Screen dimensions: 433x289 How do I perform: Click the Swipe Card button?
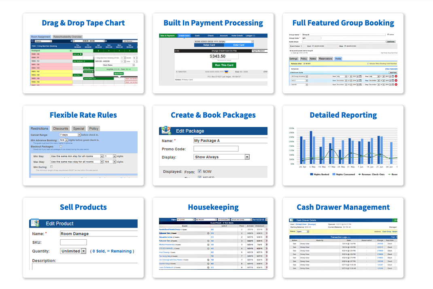coord(209,45)
